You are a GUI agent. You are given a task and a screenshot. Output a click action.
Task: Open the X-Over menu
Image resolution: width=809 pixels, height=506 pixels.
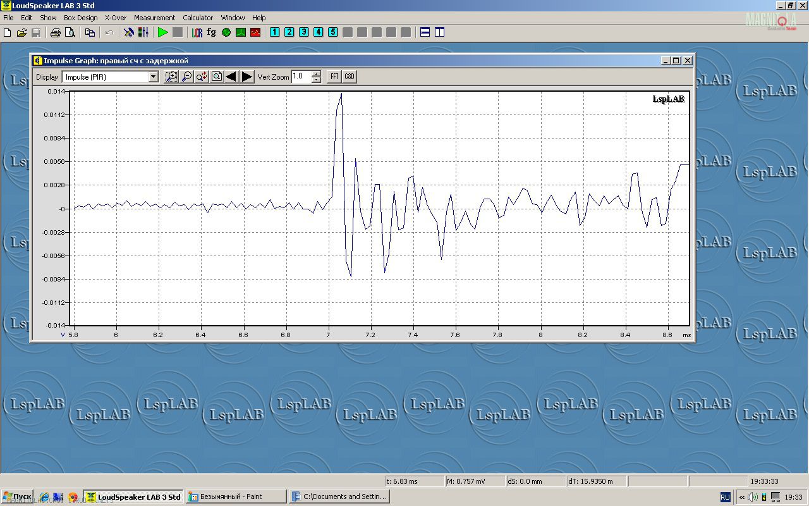[116, 18]
